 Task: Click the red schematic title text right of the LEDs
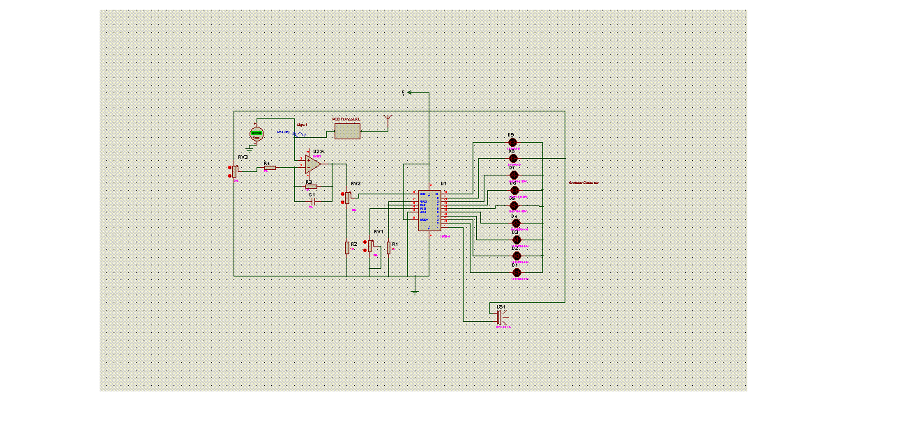[583, 182]
